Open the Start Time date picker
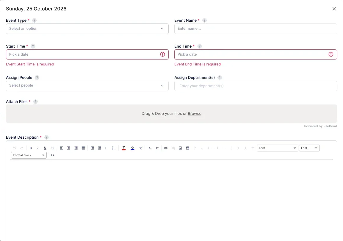343x241 pixels. [87, 54]
